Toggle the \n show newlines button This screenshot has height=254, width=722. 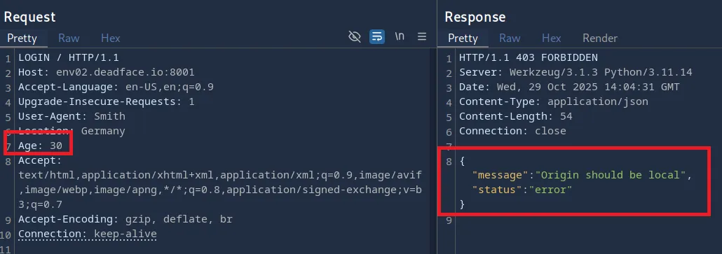coord(400,37)
